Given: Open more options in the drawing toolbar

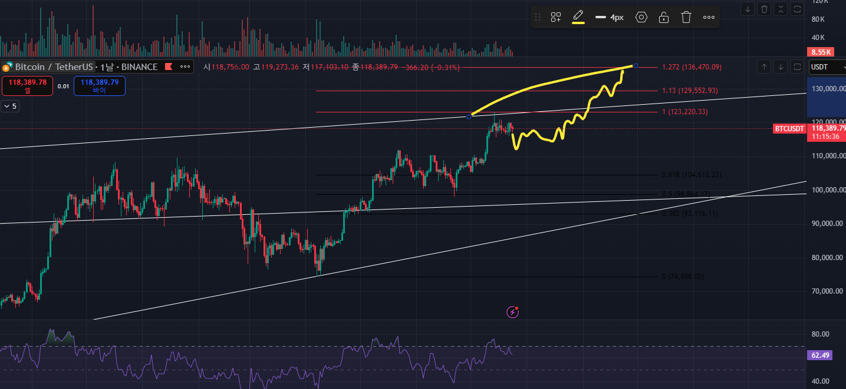Looking at the screenshot, I should (709, 17).
